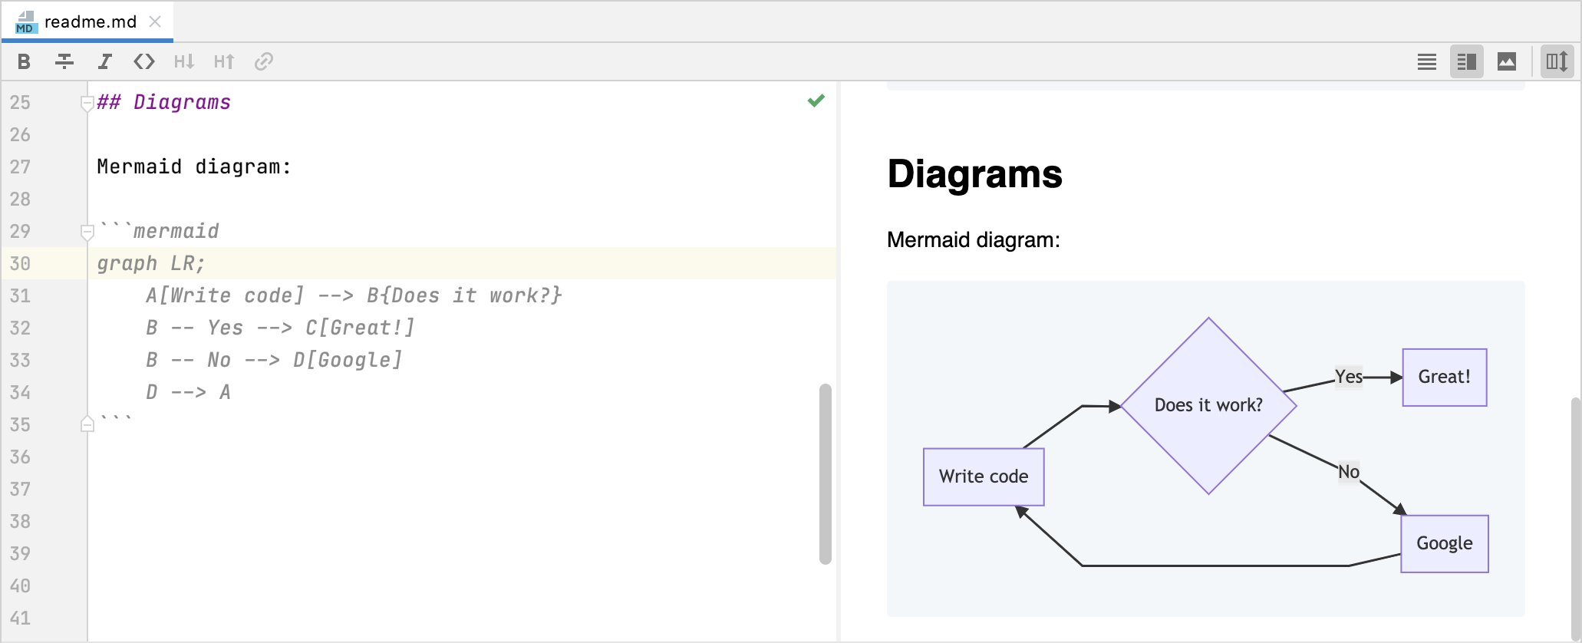Click the 'A[Write code] --> B{Does it work?}' line

pyautogui.click(x=354, y=295)
